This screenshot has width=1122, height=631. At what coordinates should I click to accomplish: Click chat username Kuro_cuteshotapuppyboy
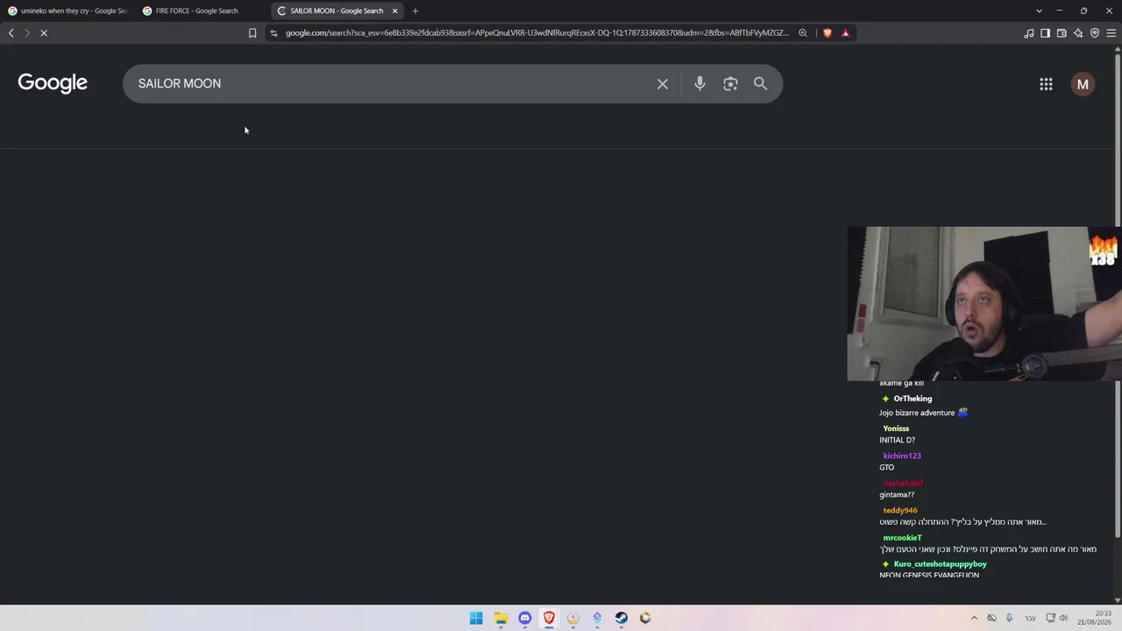point(940,564)
